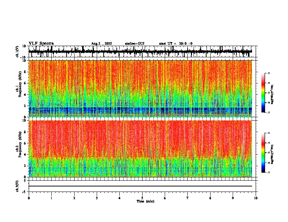Click the ch.1 frequency axis 4 kHz tick label
The height and width of the screenshot is (222, 288).
[25, 95]
